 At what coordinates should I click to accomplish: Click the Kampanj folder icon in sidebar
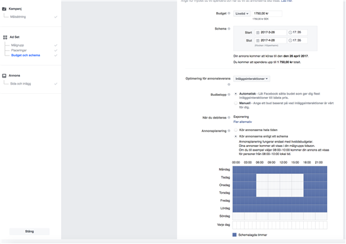click(4, 9)
